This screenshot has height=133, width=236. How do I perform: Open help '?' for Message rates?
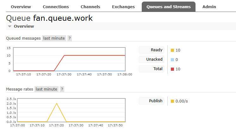[x=62, y=89]
